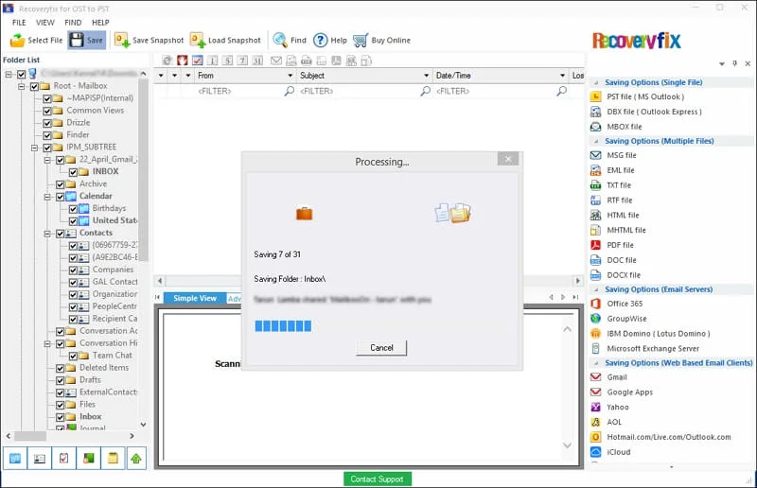Select the HTML file saving option
This screenshot has height=488, width=757.
[x=615, y=215]
